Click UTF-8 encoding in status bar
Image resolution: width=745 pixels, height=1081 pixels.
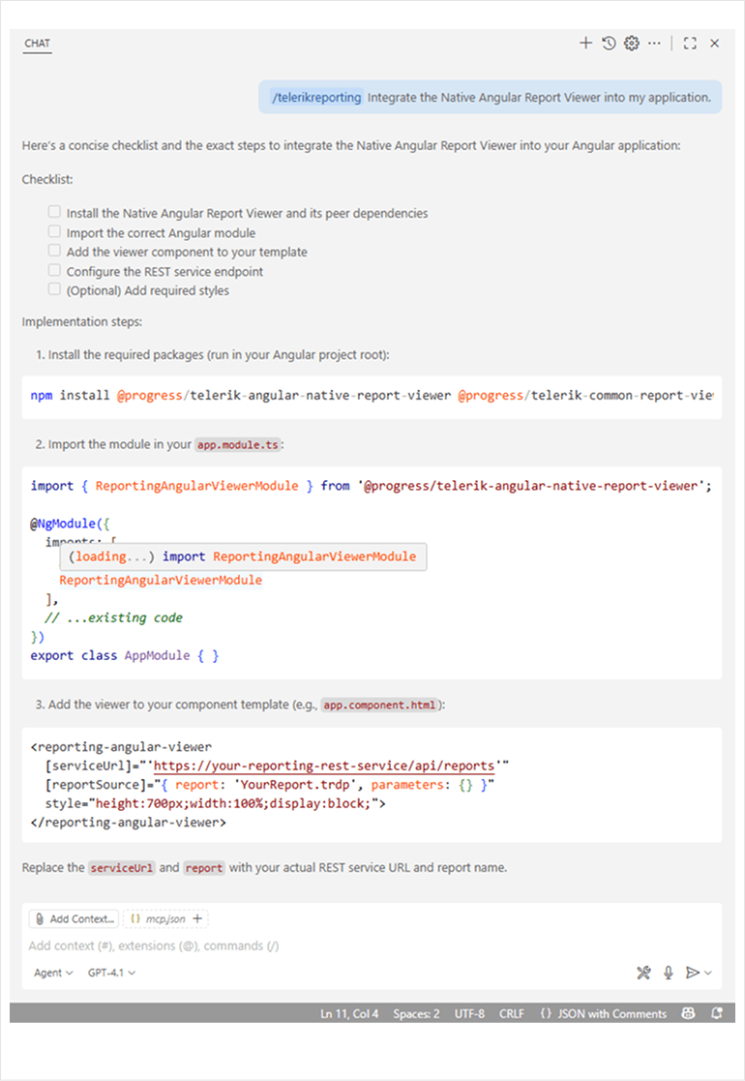tap(469, 1013)
